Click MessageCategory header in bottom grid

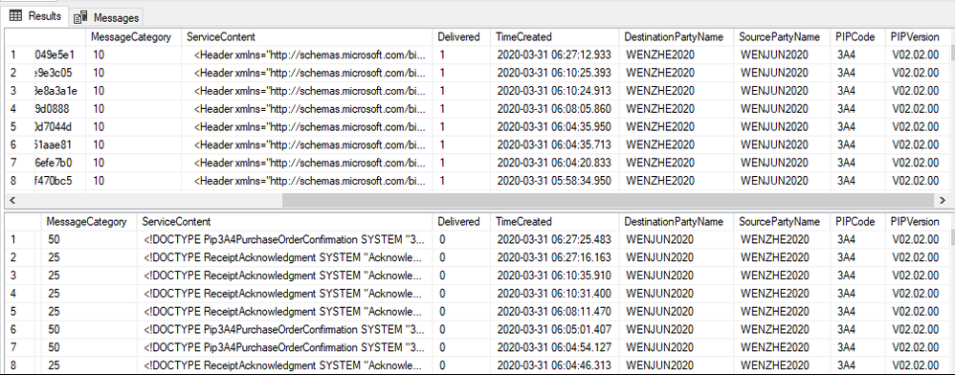tap(89, 222)
